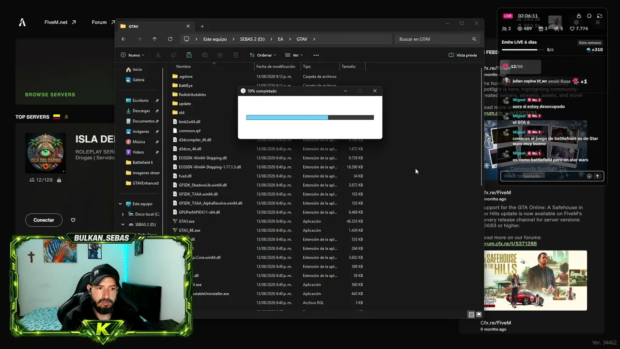Viewport: 620px width, 349px height.
Task: Sort by the Tamaño column header
Action: tap(348, 66)
